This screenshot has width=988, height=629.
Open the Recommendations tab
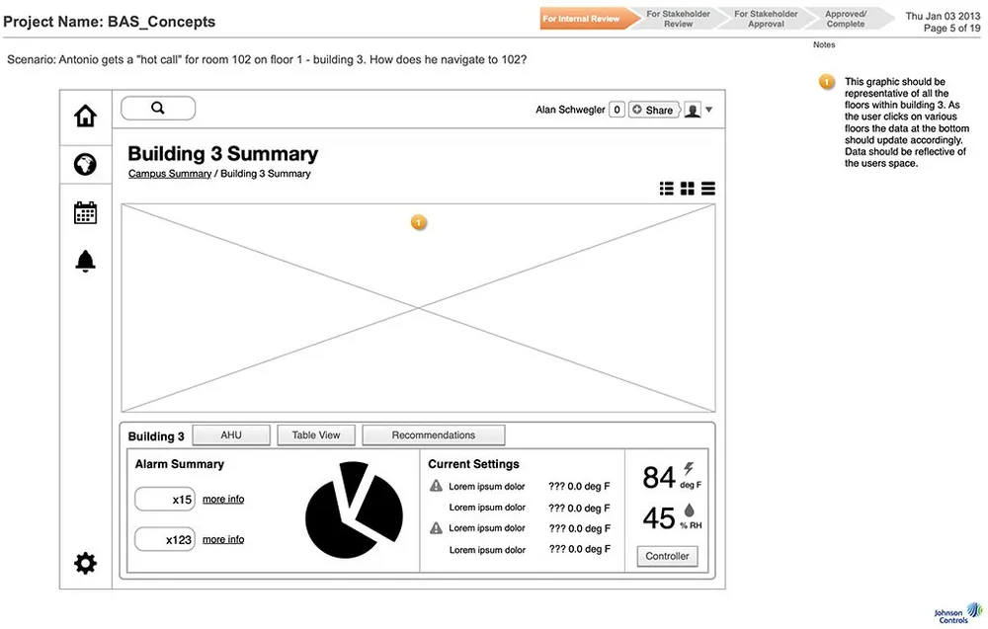[434, 435]
